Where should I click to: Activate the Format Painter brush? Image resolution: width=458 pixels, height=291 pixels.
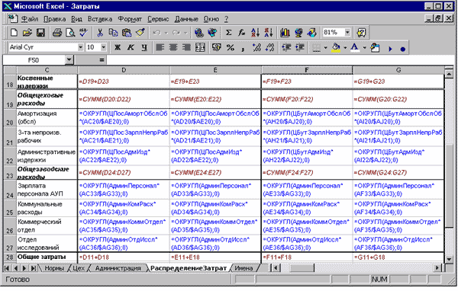click(x=140, y=32)
